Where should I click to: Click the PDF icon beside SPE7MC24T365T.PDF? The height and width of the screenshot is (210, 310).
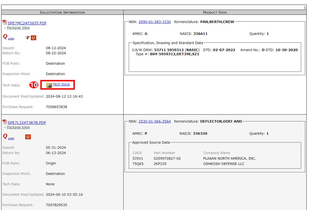pos(5,22)
